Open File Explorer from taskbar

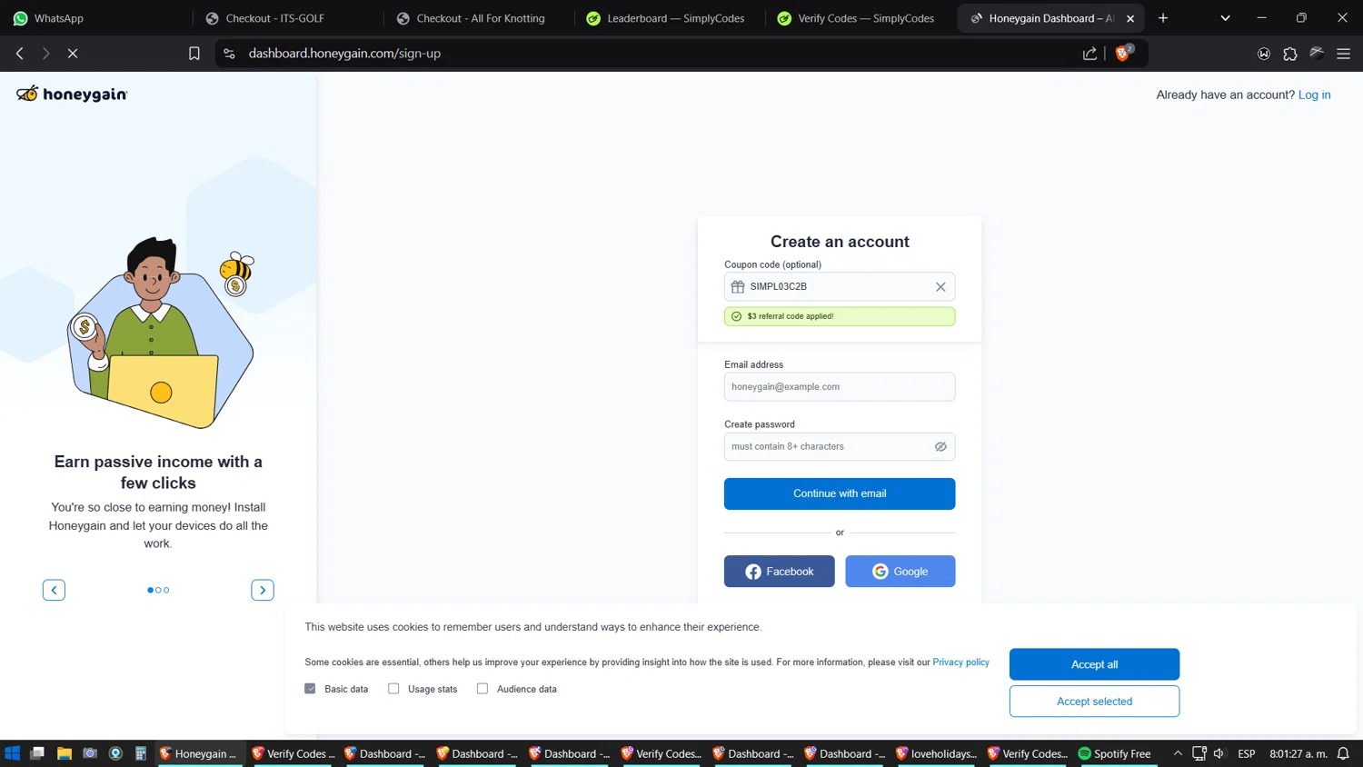pos(64,753)
